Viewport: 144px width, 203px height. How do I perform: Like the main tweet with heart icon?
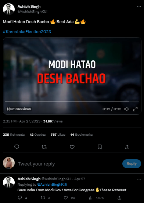(x=72, y=147)
